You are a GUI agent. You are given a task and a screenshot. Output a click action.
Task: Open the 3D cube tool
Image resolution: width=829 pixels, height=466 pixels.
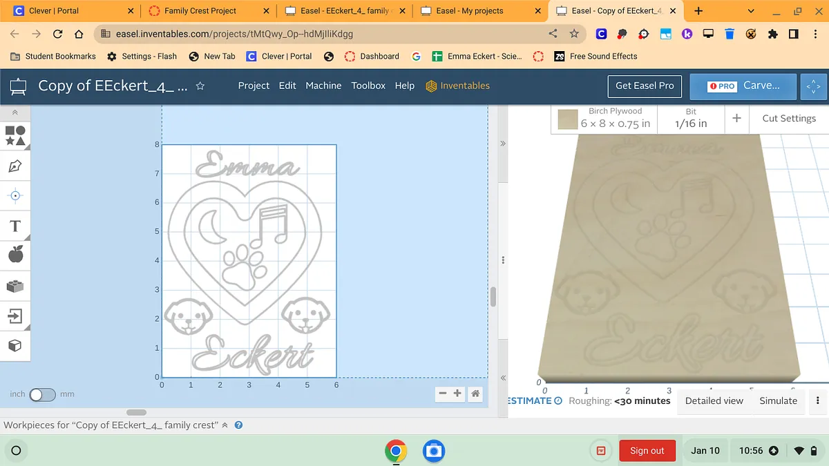pos(15,346)
